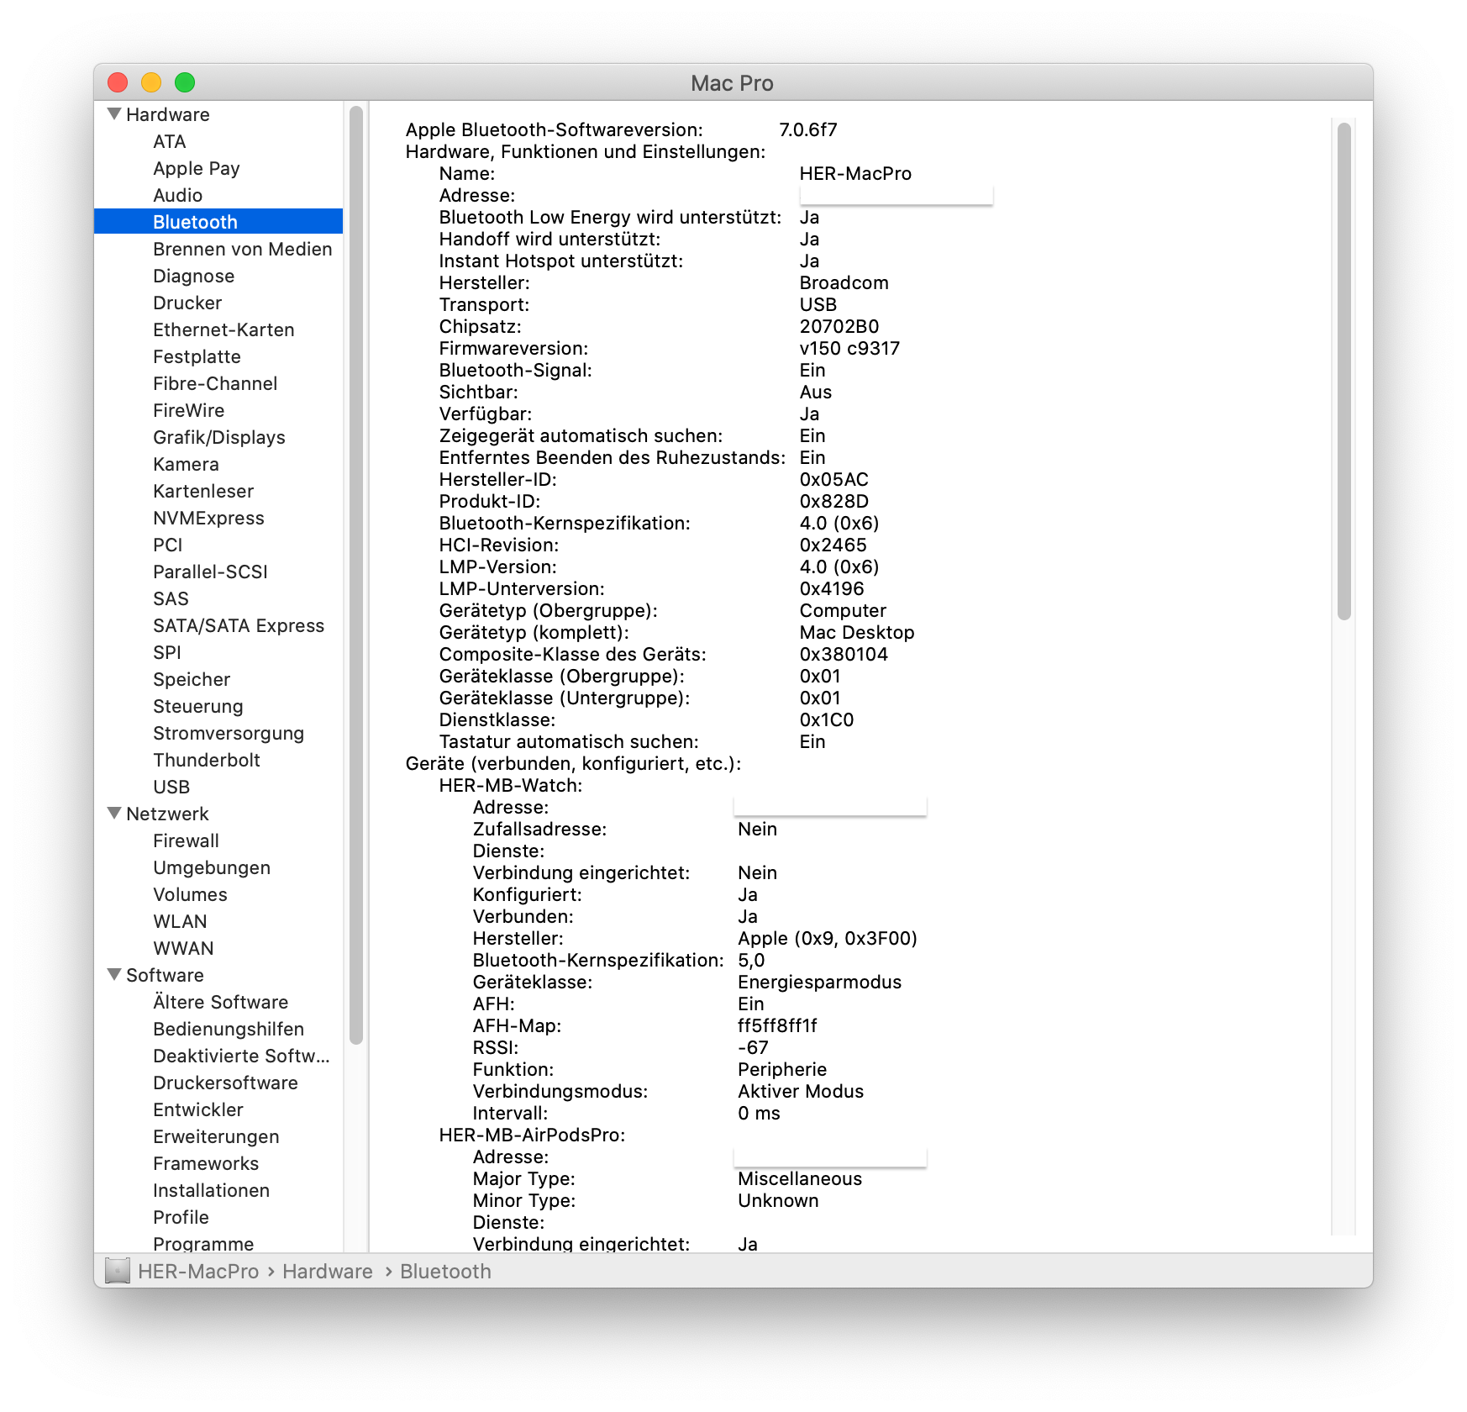
Task: Click the AFH-Map value ff5ff8ff1f
Action: tap(777, 1025)
